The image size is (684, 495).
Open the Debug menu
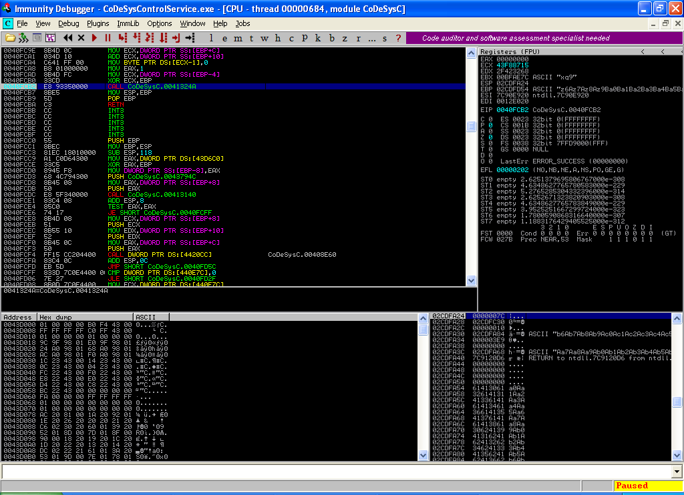68,23
